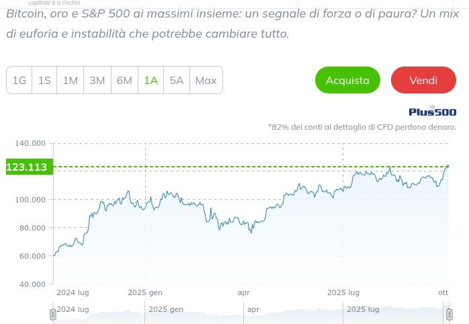Image resolution: width=469 pixels, height=324 pixels.
Task: Select the 1G time range tab
Action: tap(19, 80)
